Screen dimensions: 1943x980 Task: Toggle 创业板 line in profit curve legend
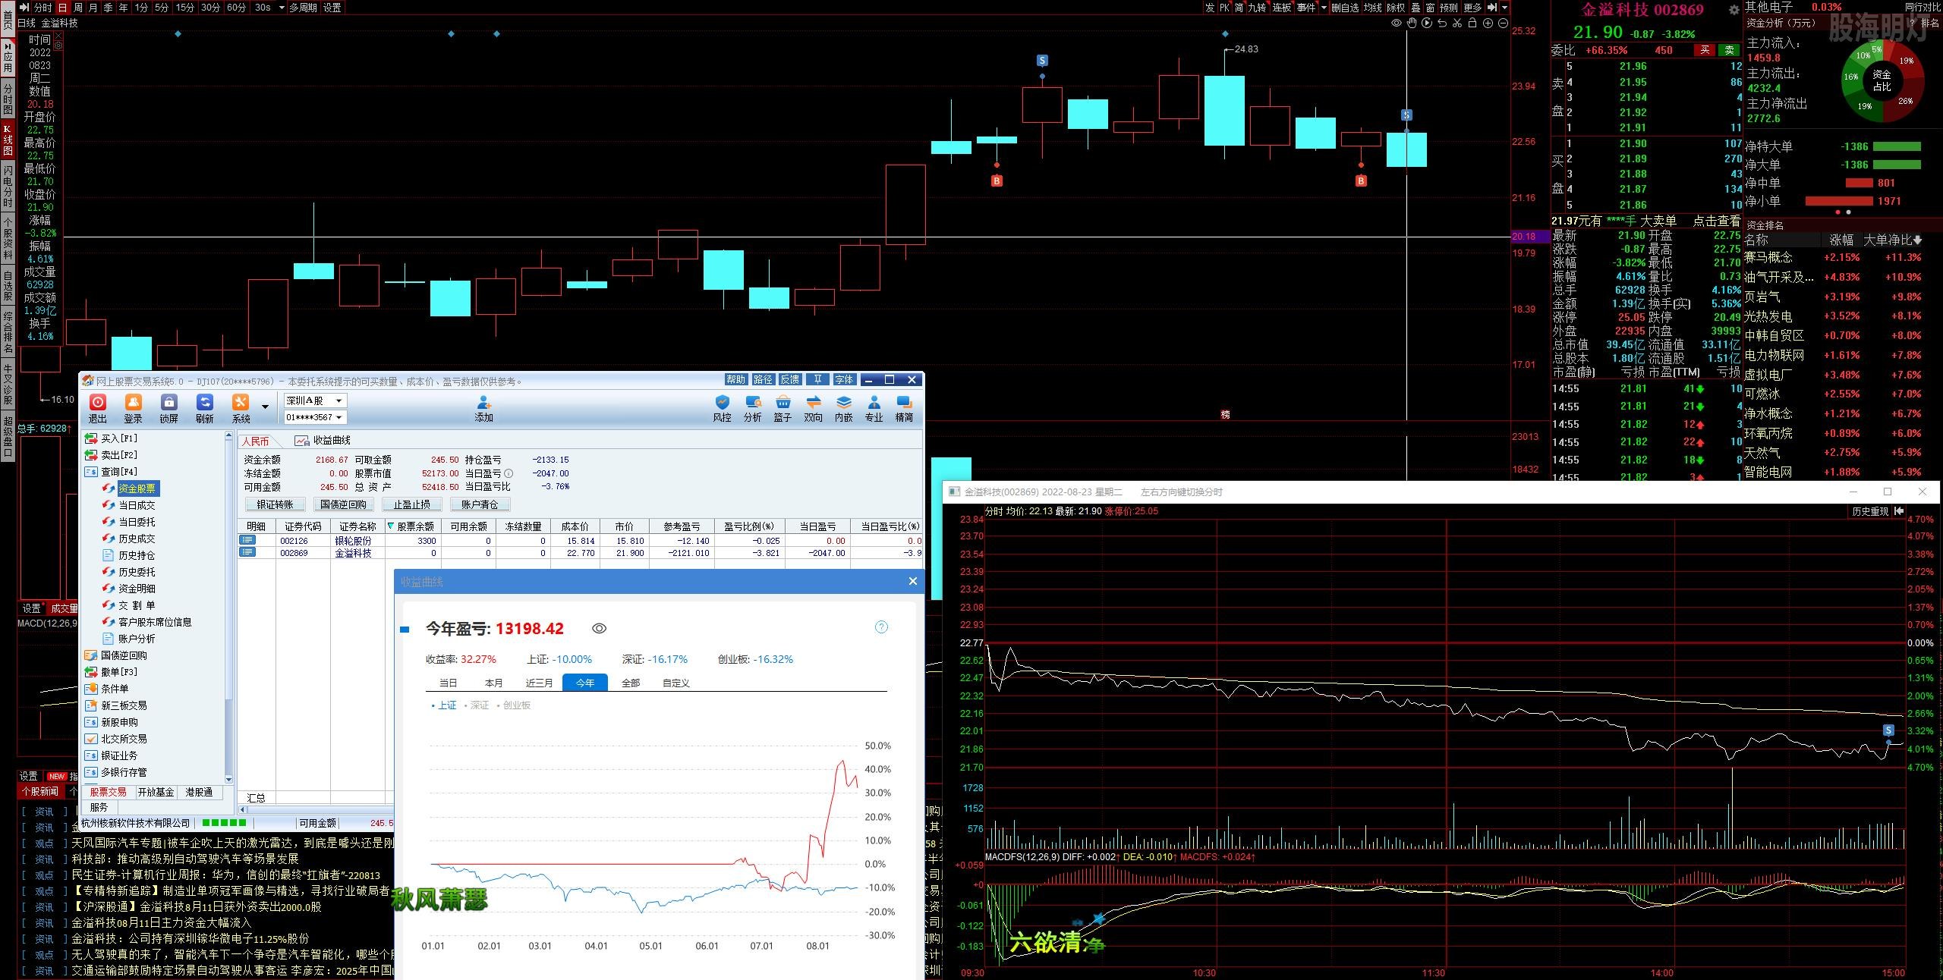[514, 705]
